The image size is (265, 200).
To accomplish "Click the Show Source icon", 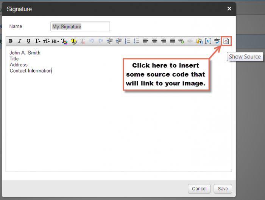I will tap(226, 41).
